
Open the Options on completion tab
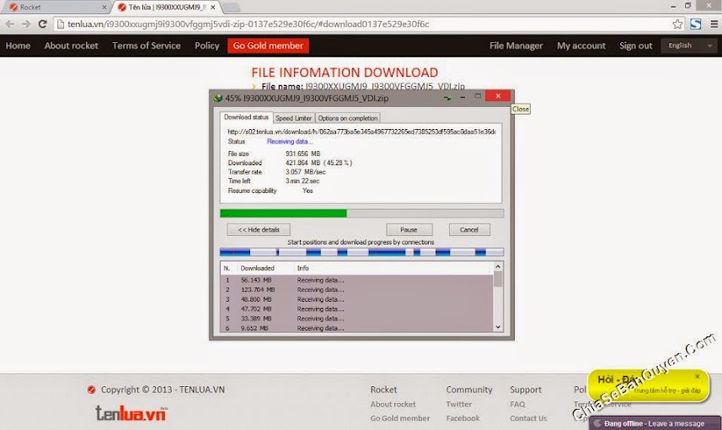tap(348, 118)
